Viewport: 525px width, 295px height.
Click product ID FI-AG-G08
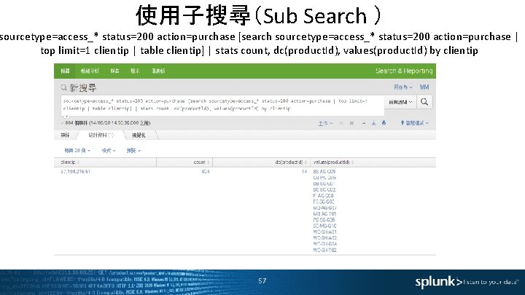[x=324, y=196]
